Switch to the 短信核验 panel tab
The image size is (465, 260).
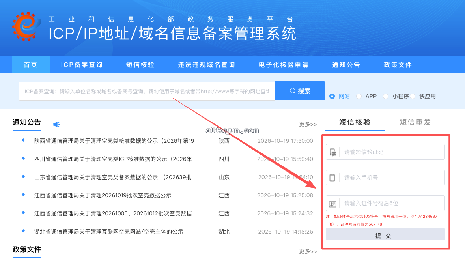(x=355, y=122)
